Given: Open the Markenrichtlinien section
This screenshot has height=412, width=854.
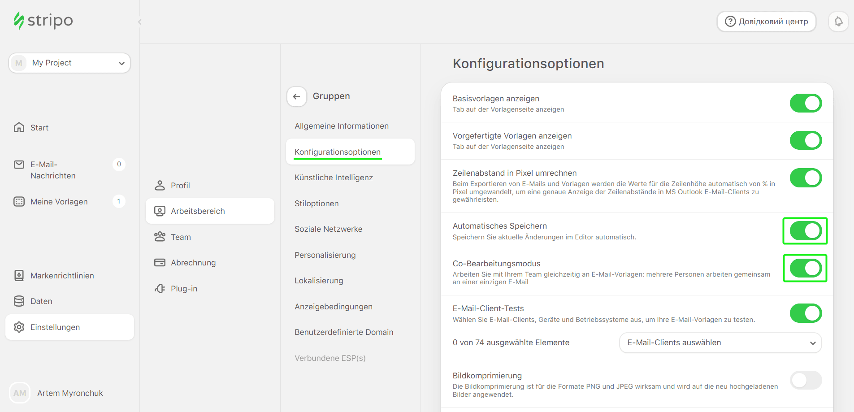Looking at the screenshot, I should click(x=62, y=275).
